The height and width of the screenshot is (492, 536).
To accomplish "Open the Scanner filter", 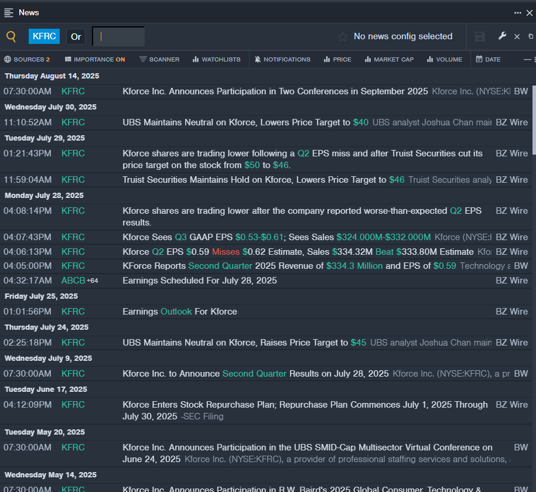I will point(159,59).
